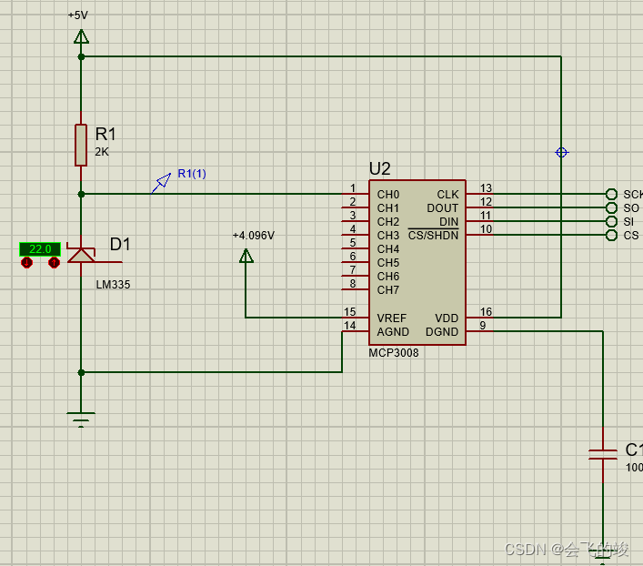Click the R1 reference label
This screenshot has height=566, width=643.
pyautogui.click(x=105, y=134)
